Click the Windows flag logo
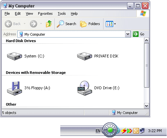Screen dimensions: 167x138 pyautogui.click(x=143, y=13)
